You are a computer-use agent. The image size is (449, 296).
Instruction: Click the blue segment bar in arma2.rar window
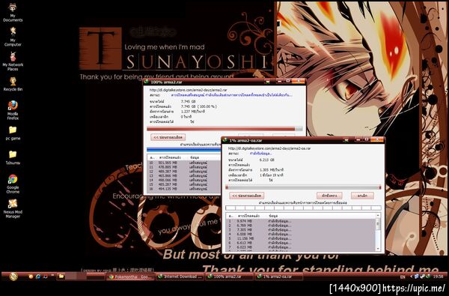pyautogui.click(x=183, y=149)
